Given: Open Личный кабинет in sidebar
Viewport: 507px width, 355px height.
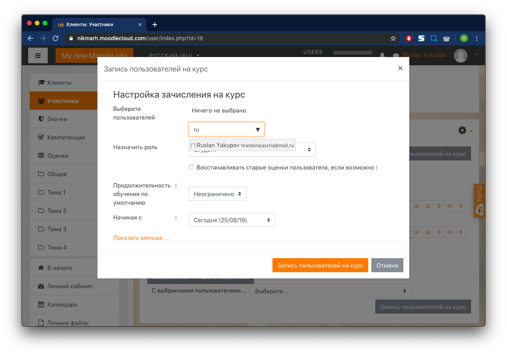Looking at the screenshot, I should click(74, 286).
